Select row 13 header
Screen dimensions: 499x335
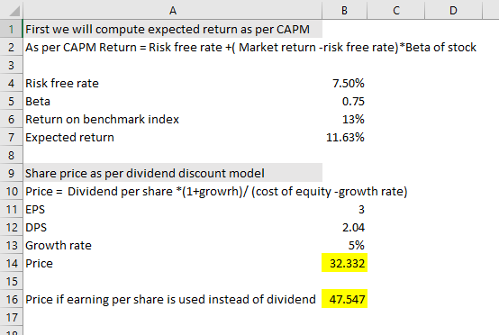(11, 245)
